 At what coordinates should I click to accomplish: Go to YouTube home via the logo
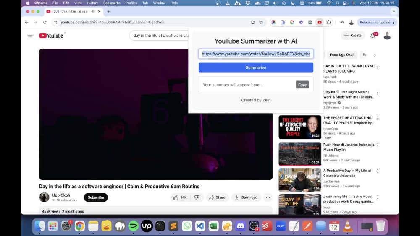click(51, 36)
